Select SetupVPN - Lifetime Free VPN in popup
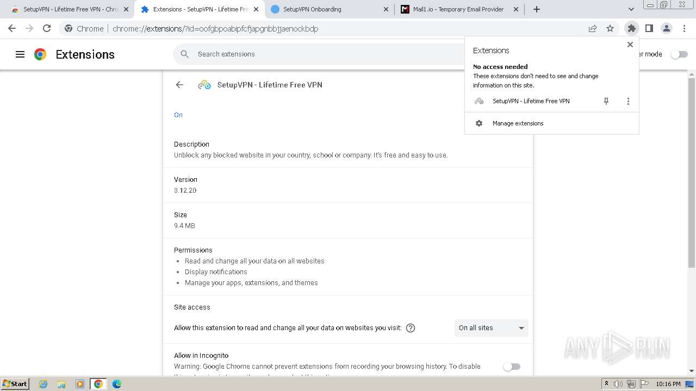The height and width of the screenshot is (391, 696). point(531,101)
